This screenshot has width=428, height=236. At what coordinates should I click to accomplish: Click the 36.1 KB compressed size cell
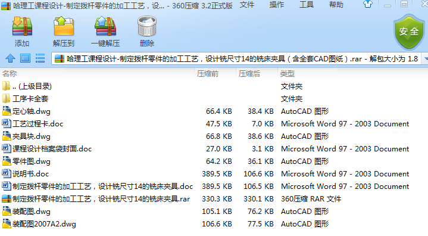point(261,162)
